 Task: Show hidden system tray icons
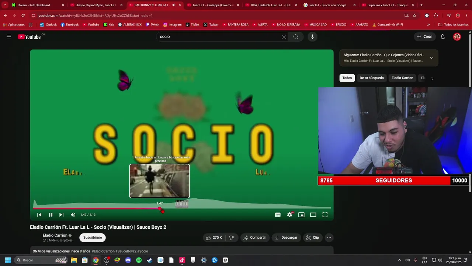pyautogui.click(x=399, y=260)
